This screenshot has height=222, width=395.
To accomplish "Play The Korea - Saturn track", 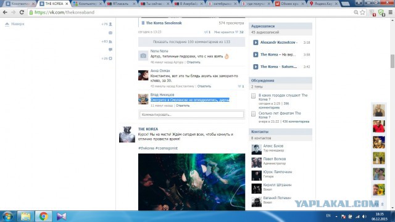I will coord(256,67).
